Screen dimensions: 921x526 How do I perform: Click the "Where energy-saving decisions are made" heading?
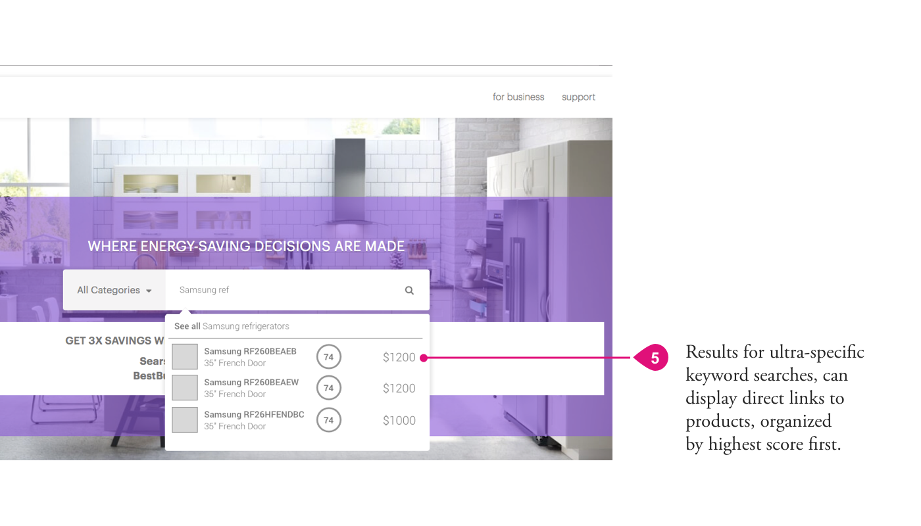246,247
